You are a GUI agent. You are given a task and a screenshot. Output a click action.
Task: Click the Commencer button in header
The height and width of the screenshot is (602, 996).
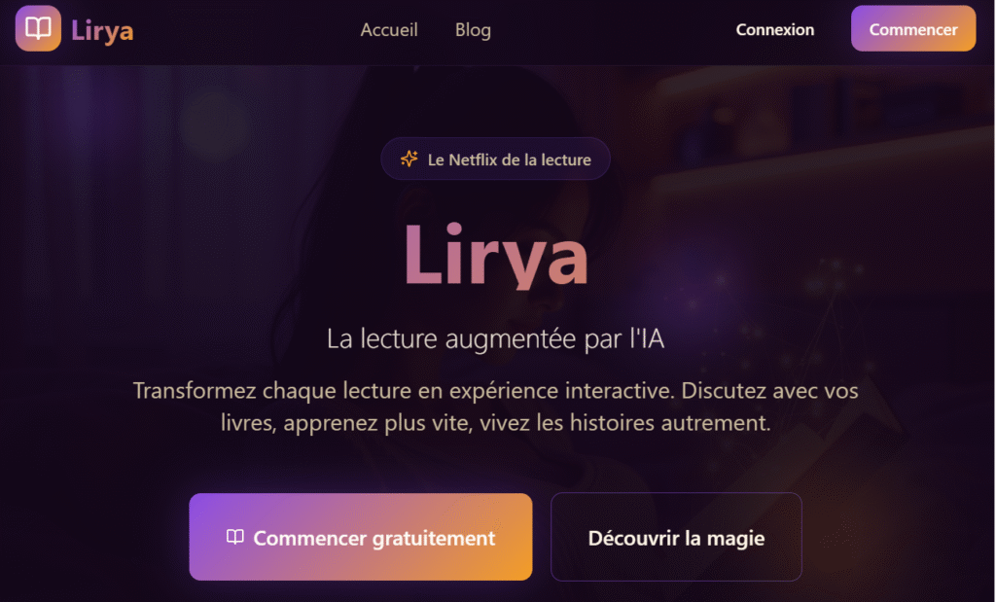(x=913, y=28)
